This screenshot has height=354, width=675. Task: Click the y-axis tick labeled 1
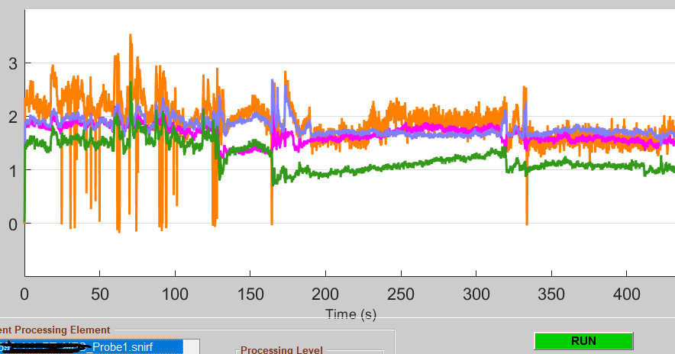click(11, 170)
